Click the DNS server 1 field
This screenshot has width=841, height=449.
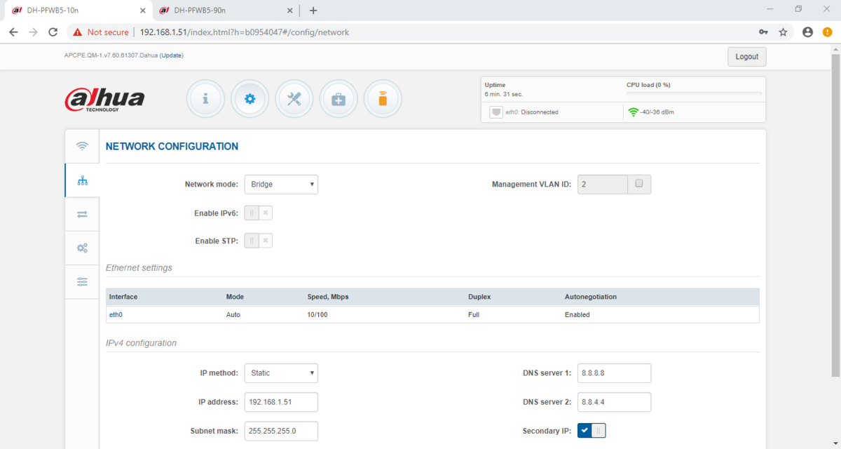tap(614, 373)
